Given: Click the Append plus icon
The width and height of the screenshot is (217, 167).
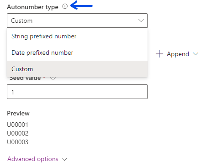Looking at the screenshot, I should coord(159,54).
